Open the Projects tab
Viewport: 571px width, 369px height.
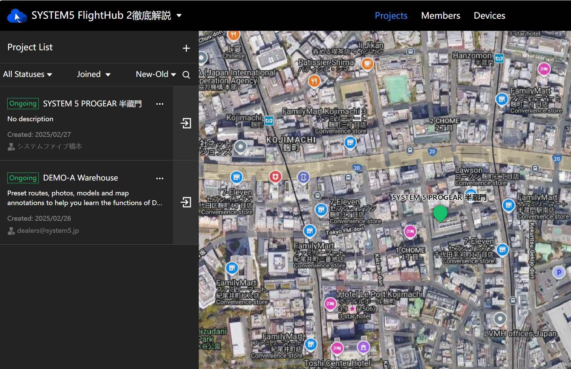point(391,16)
